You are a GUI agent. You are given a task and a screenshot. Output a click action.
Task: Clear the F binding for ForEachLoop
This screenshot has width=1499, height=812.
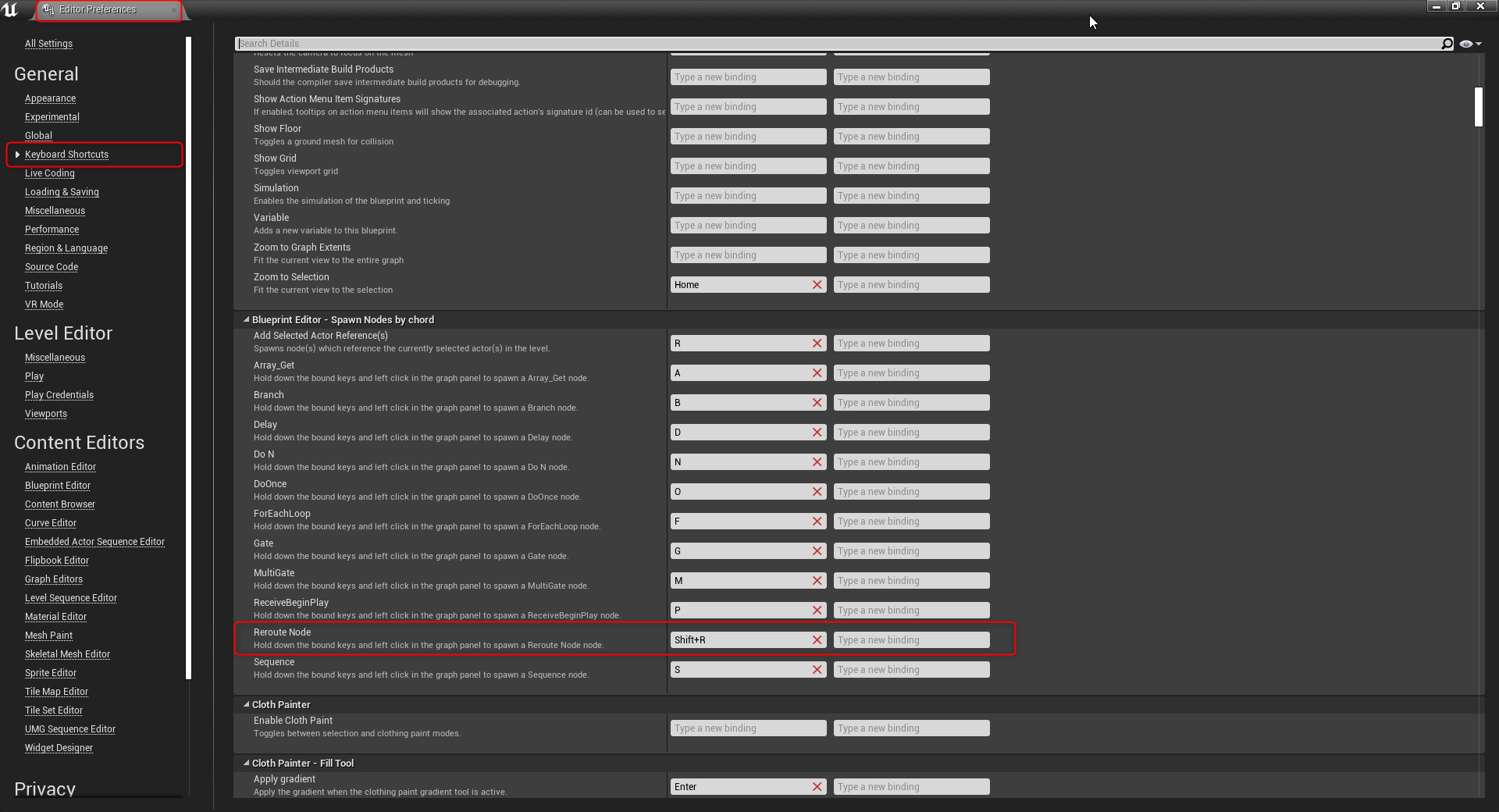coord(817,522)
